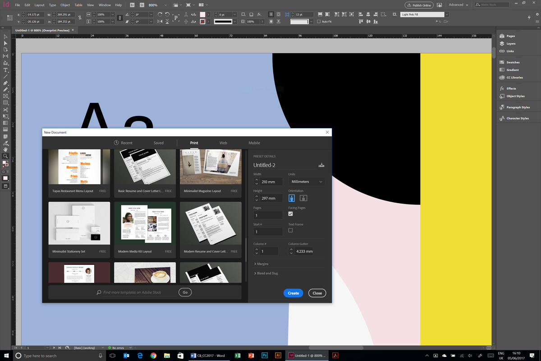Select the Type tool
The image size is (541, 361).
coord(5,70)
